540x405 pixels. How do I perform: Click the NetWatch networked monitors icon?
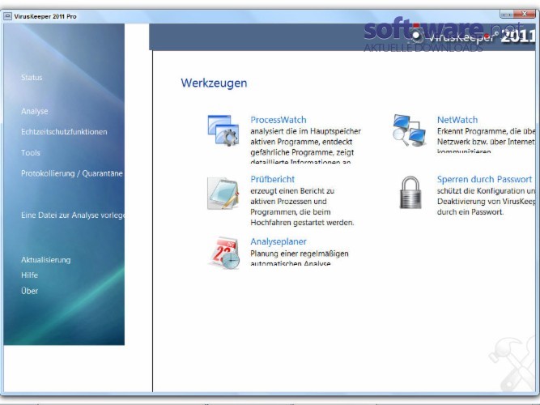pos(409,130)
